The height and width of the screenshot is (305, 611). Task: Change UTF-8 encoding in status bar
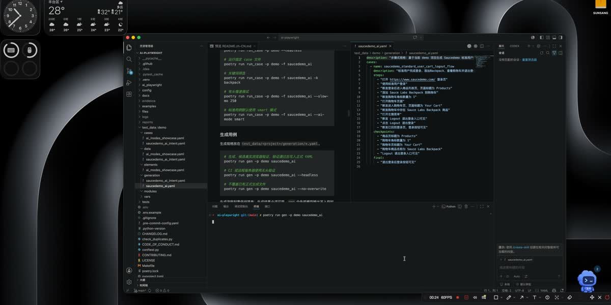coord(519,290)
